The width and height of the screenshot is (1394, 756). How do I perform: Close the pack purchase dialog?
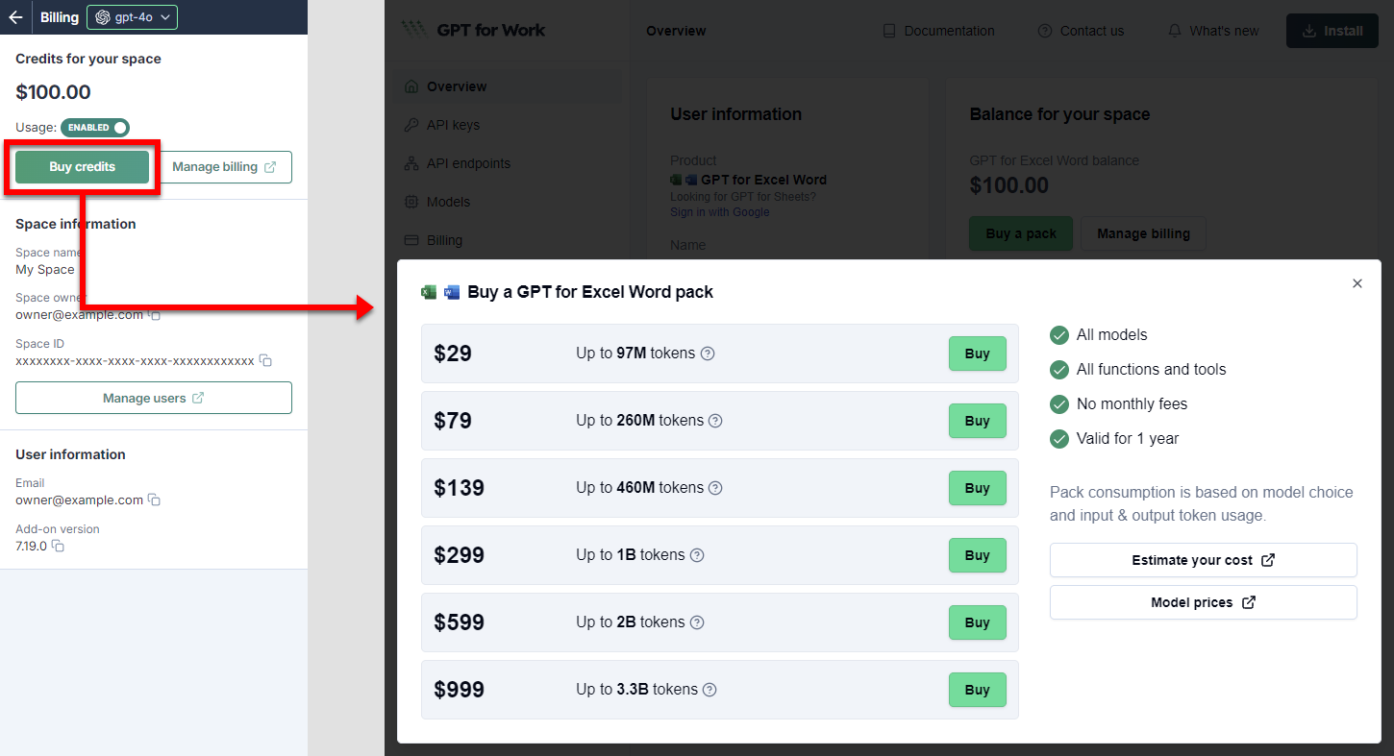[x=1357, y=283]
